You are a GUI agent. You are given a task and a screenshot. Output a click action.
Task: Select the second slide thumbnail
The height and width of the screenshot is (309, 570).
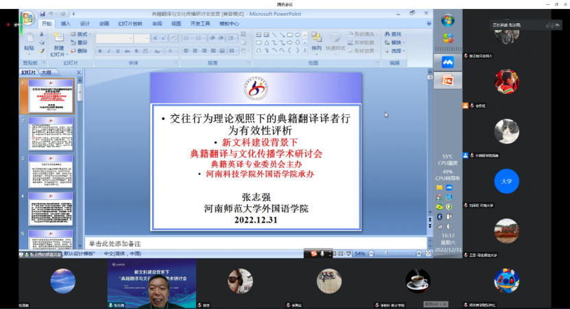click(50, 134)
